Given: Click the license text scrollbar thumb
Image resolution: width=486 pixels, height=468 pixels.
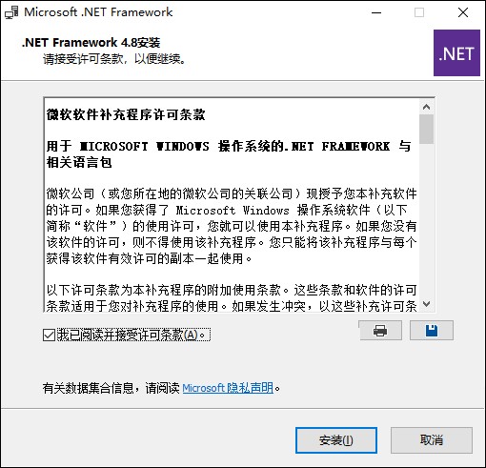Looking at the screenshot, I should tap(427, 130).
